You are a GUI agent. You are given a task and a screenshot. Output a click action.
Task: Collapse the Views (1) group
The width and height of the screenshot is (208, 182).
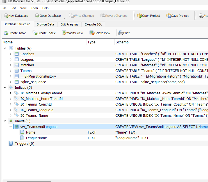5,121
